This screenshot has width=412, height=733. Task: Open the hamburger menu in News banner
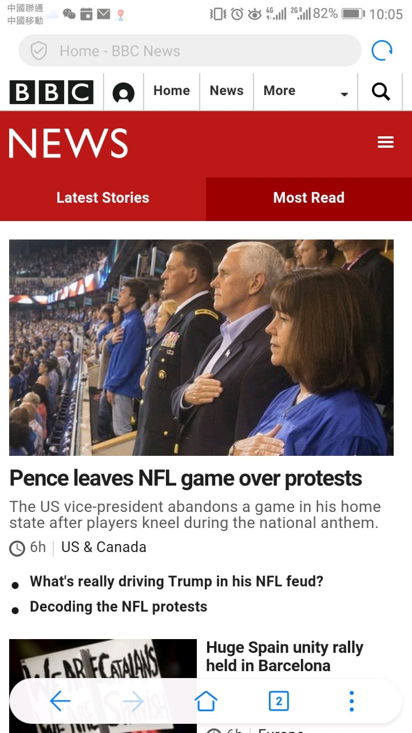(386, 142)
